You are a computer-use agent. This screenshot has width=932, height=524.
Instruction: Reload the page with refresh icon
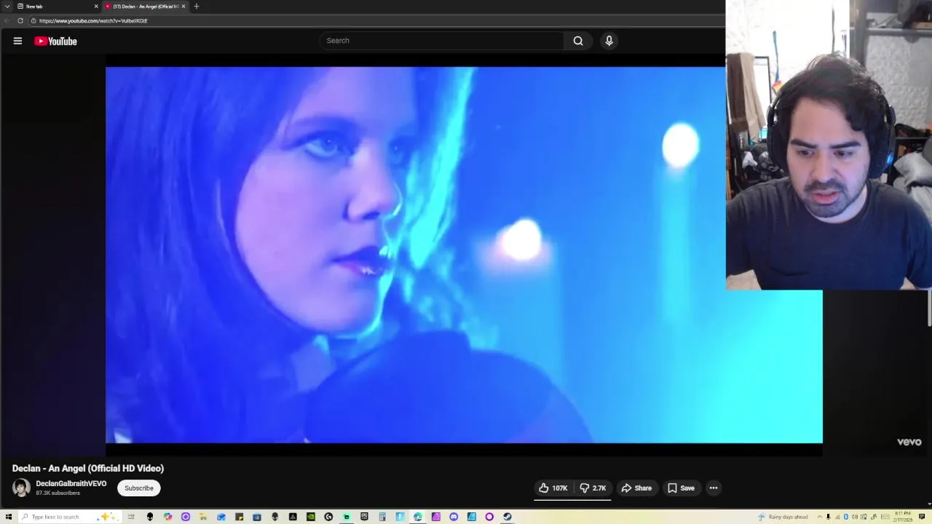coord(20,21)
